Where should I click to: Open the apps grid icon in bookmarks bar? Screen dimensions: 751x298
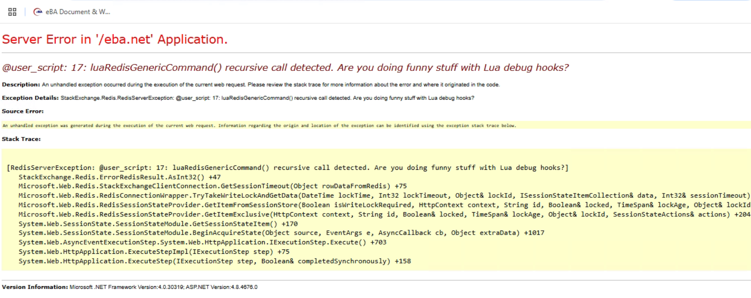pyautogui.click(x=12, y=12)
